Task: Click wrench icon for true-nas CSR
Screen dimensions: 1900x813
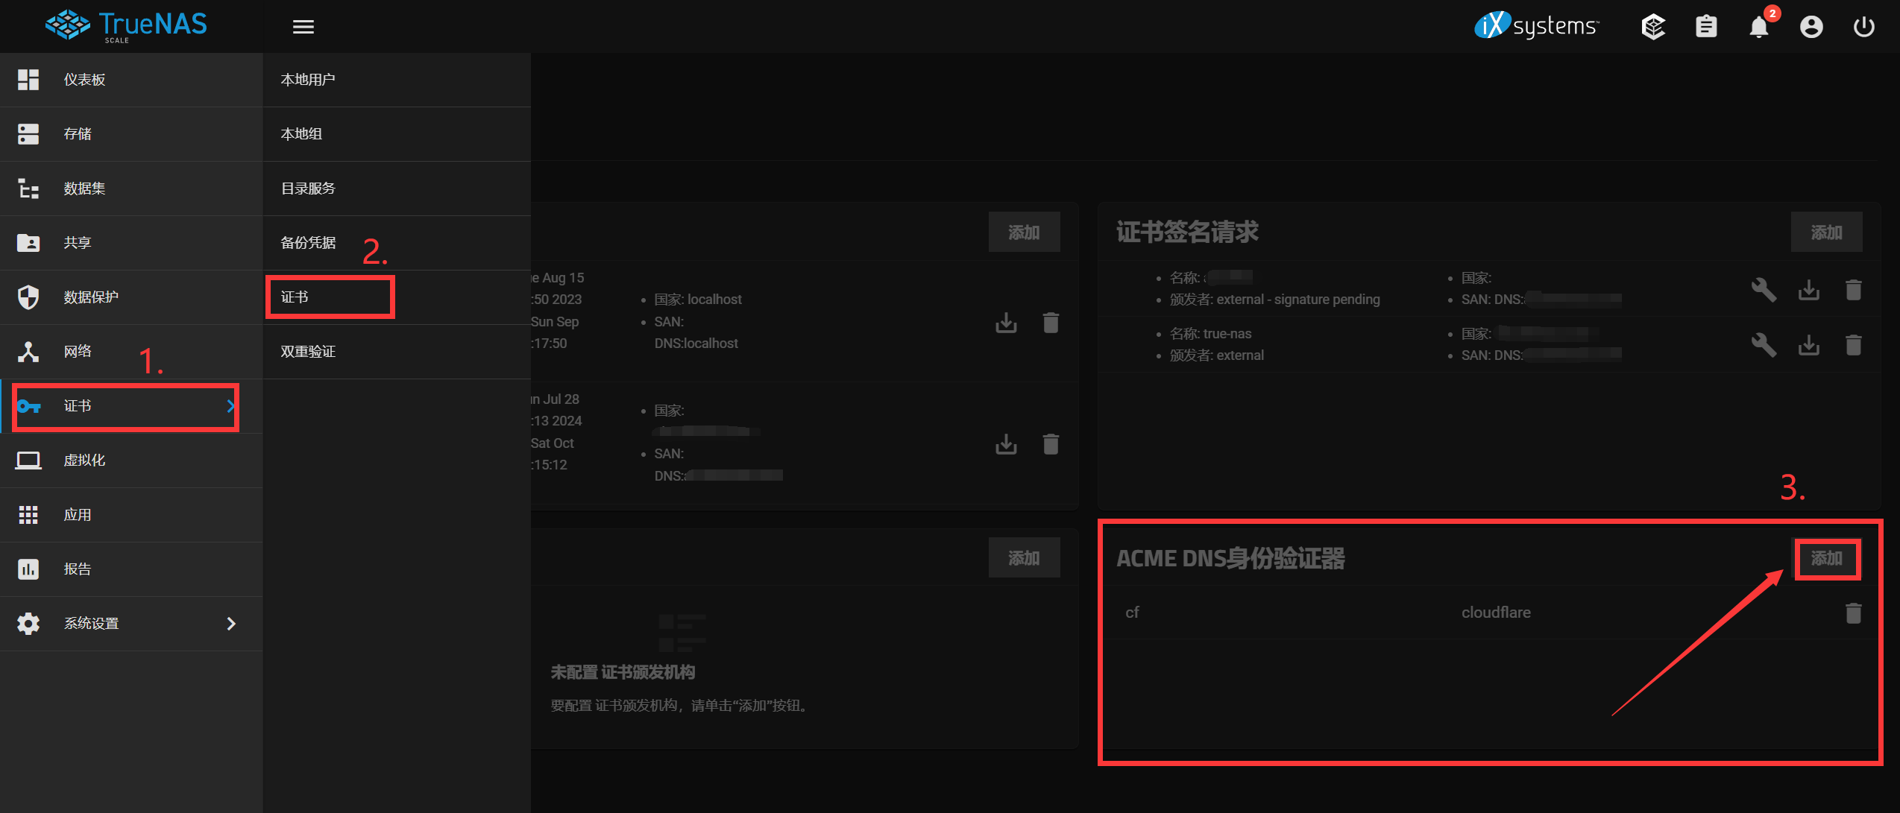Action: pyautogui.click(x=1764, y=344)
